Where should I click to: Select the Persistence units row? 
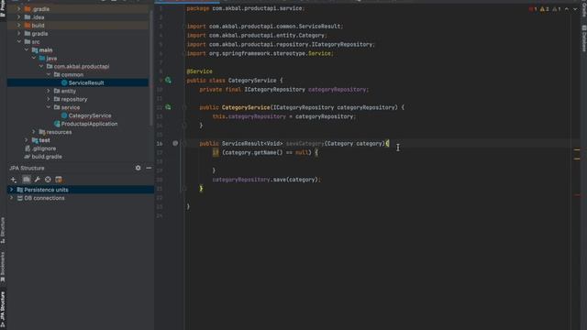(81, 190)
